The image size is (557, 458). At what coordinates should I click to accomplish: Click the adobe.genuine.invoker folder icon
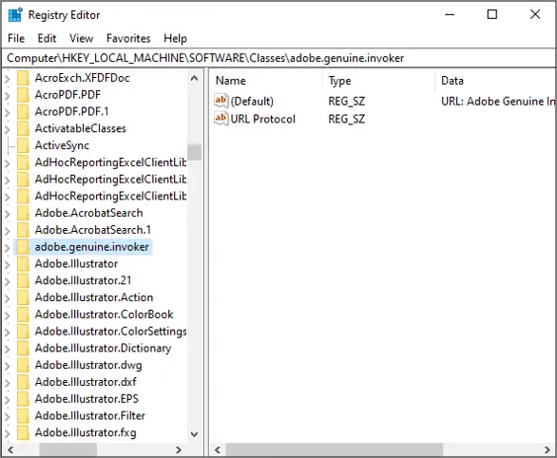coord(23,247)
